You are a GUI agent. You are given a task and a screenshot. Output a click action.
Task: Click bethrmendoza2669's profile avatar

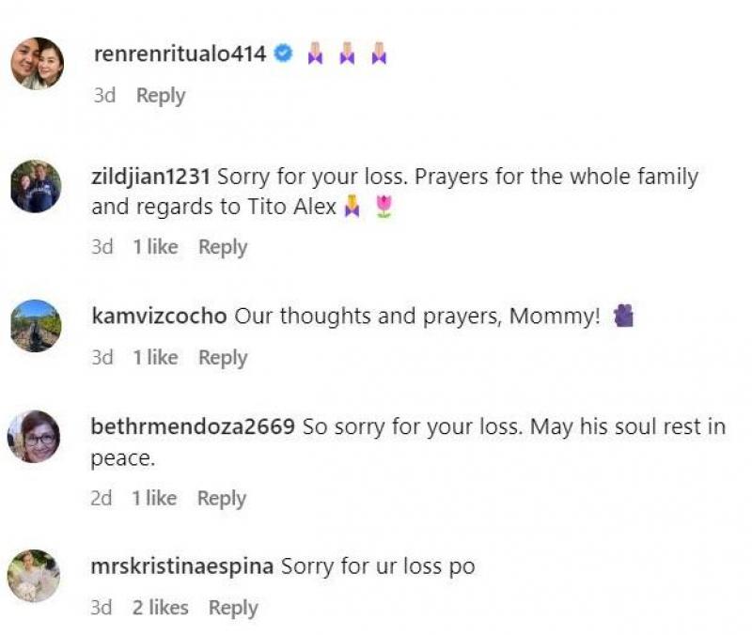35,437
